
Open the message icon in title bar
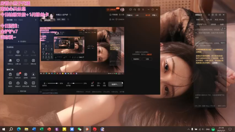pos(130,10)
